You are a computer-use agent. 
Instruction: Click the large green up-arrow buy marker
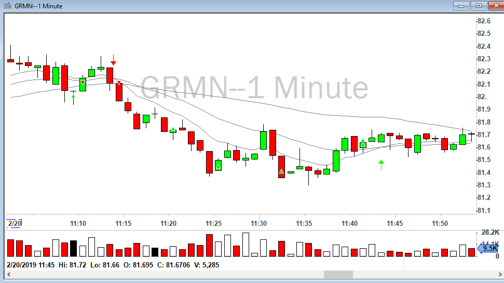pos(382,165)
